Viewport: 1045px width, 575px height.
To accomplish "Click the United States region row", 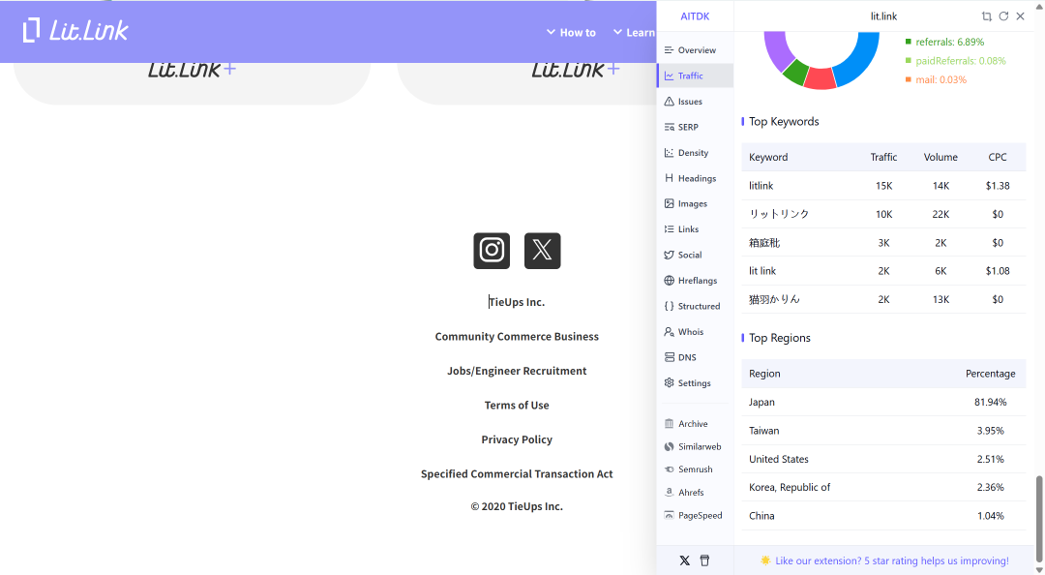I will pos(883,459).
